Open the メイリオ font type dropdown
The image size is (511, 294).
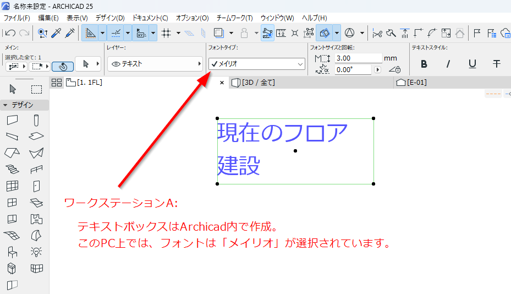(257, 64)
